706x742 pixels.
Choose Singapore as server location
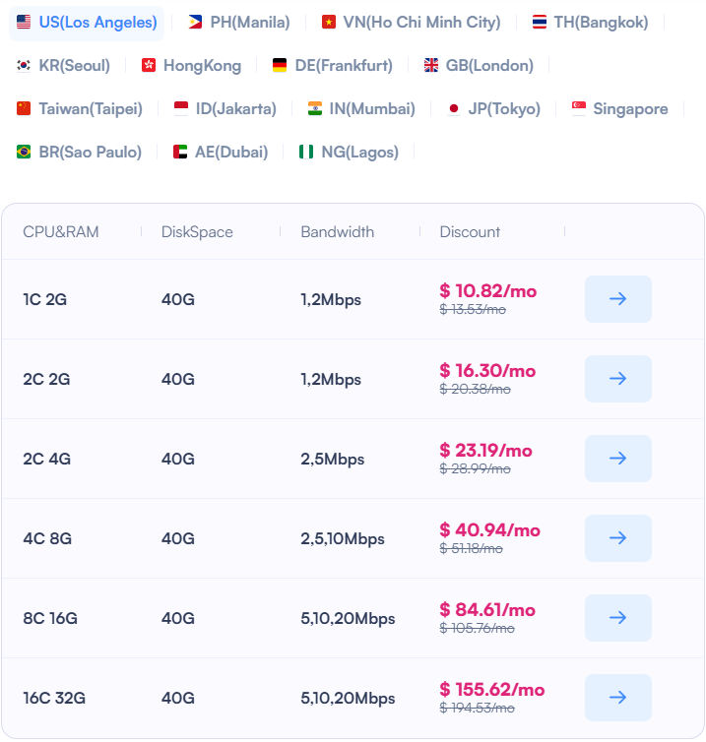click(x=619, y=109)
